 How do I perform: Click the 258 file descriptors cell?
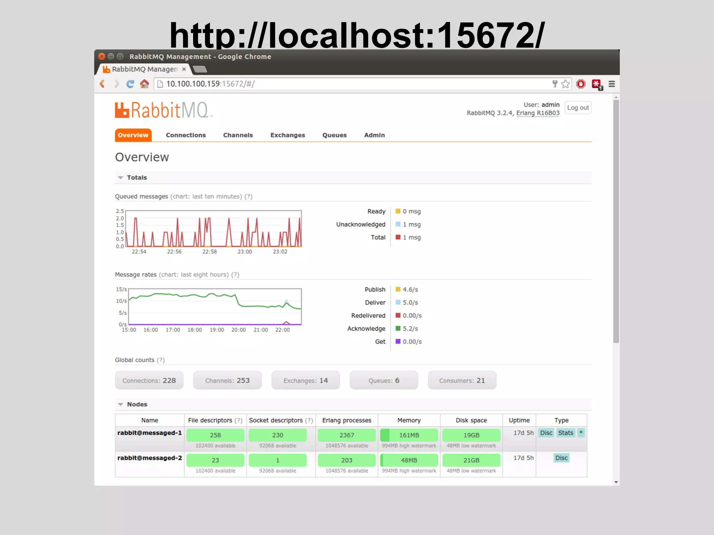(x=215, y=435)
